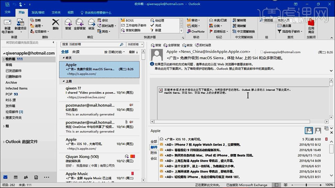
Task: Open the three-dot navigation options
Action: (47, 177)
